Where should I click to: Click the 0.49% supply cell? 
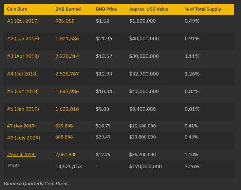click(x=192, y=21)
